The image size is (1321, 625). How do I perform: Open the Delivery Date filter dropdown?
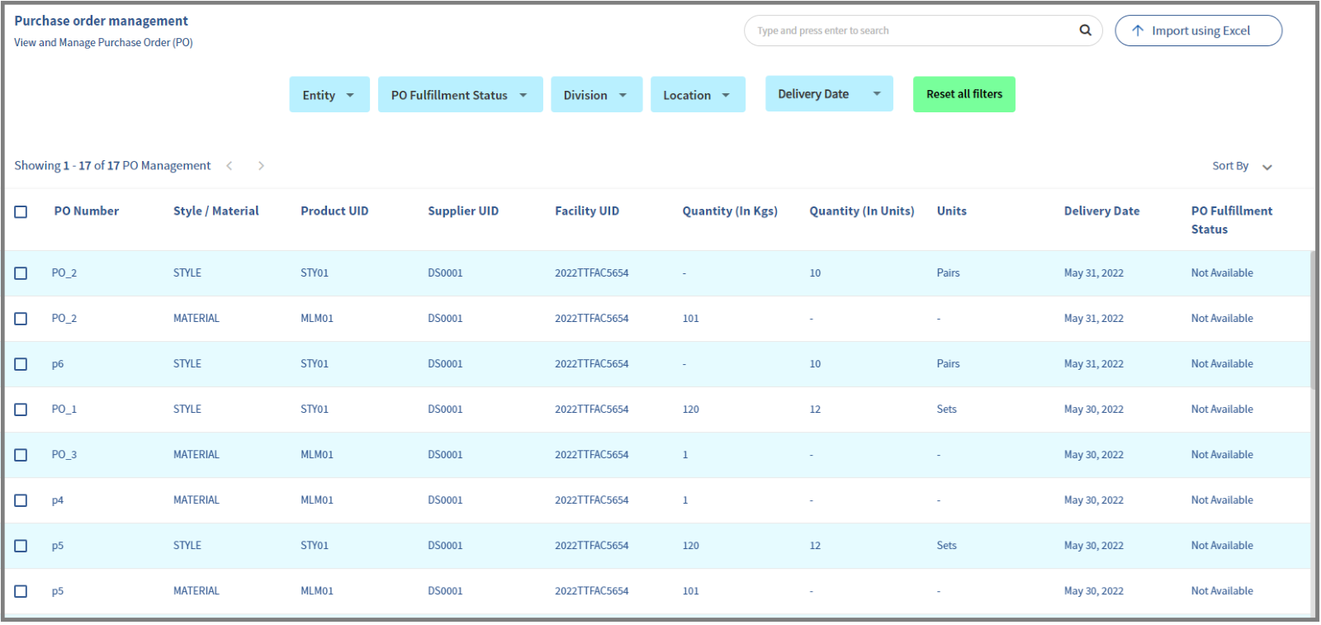(x=829, y=94)
